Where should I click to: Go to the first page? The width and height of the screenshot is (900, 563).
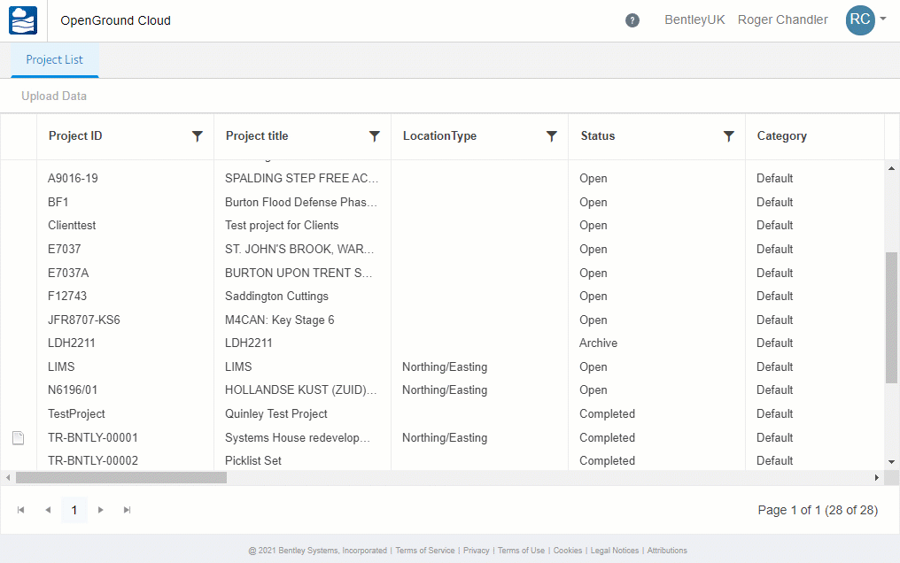pyautogui.click(x=20, y=510)
